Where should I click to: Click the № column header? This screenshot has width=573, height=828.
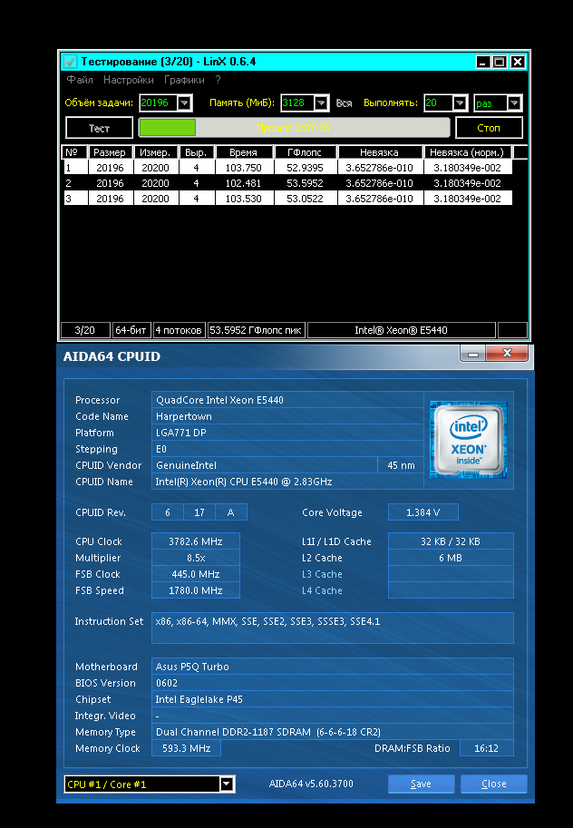[74, 152]
